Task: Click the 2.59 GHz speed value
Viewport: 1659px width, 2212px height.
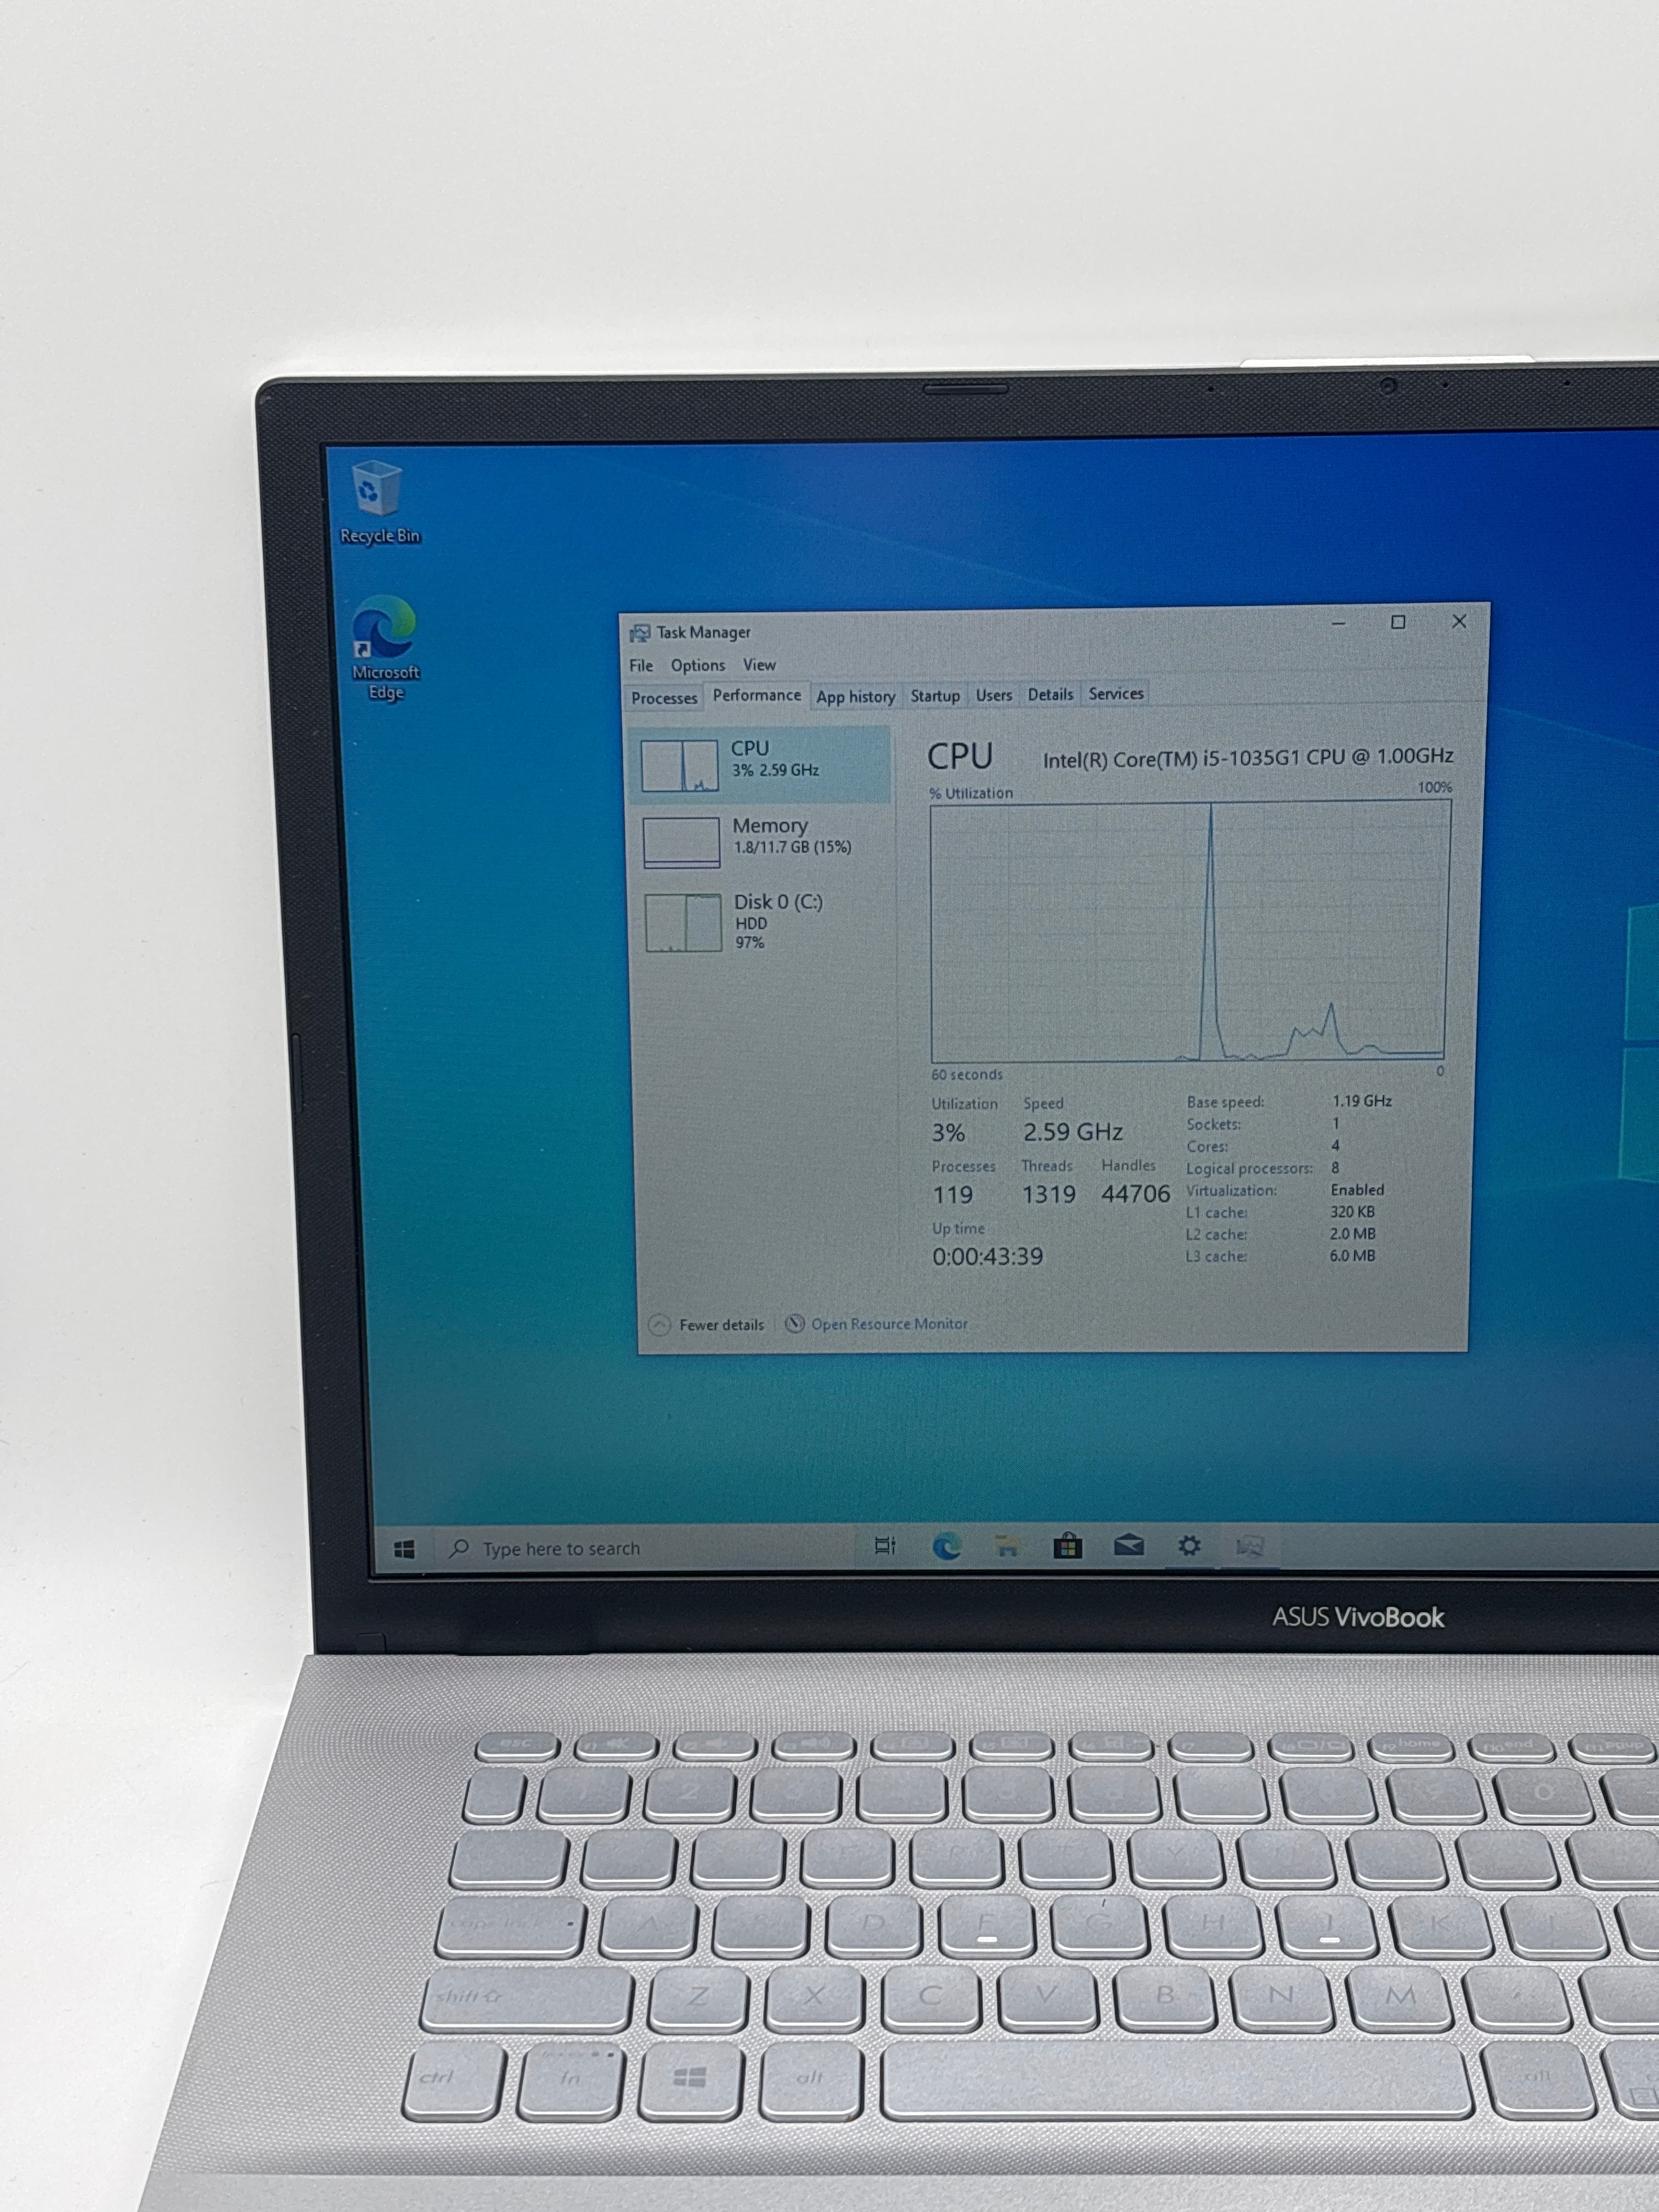Action: (1072, 1132)
